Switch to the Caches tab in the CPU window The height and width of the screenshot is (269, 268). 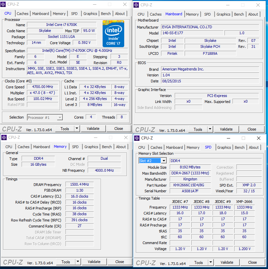click(x=23, y=14)
